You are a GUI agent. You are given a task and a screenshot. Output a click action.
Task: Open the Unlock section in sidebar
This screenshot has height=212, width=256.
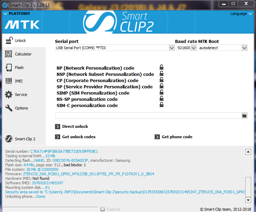tap(24, 41)
